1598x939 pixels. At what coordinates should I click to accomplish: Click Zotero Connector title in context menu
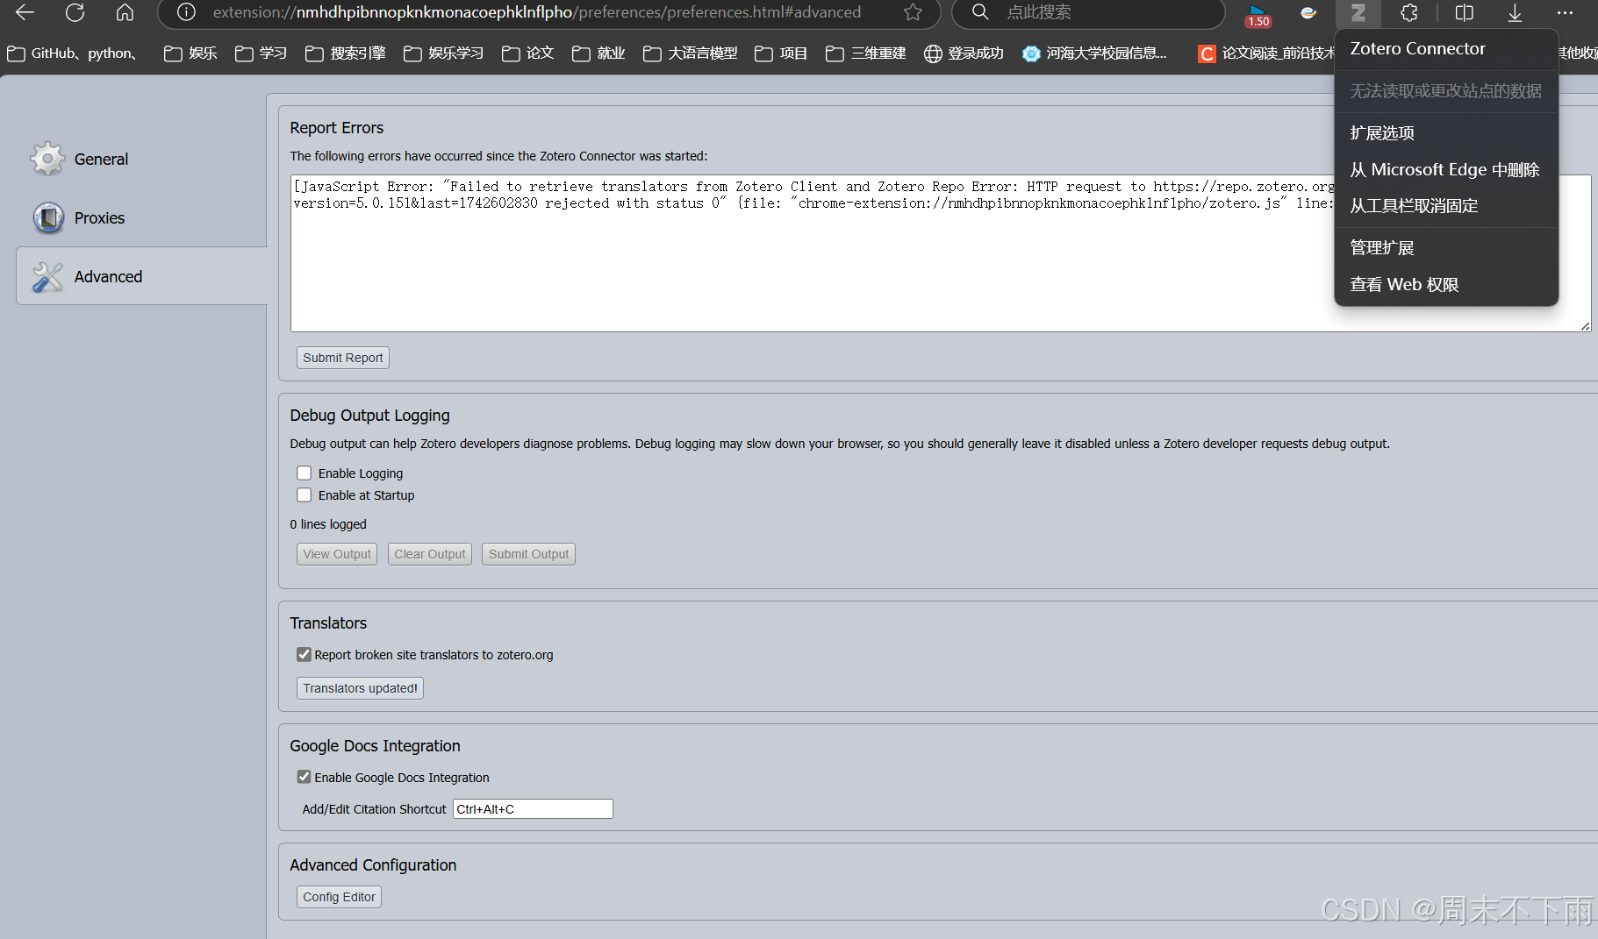coord(1417,48)
